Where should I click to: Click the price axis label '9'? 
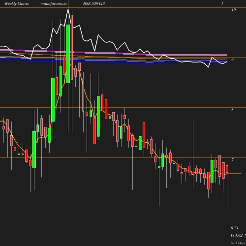coord(232,60)
